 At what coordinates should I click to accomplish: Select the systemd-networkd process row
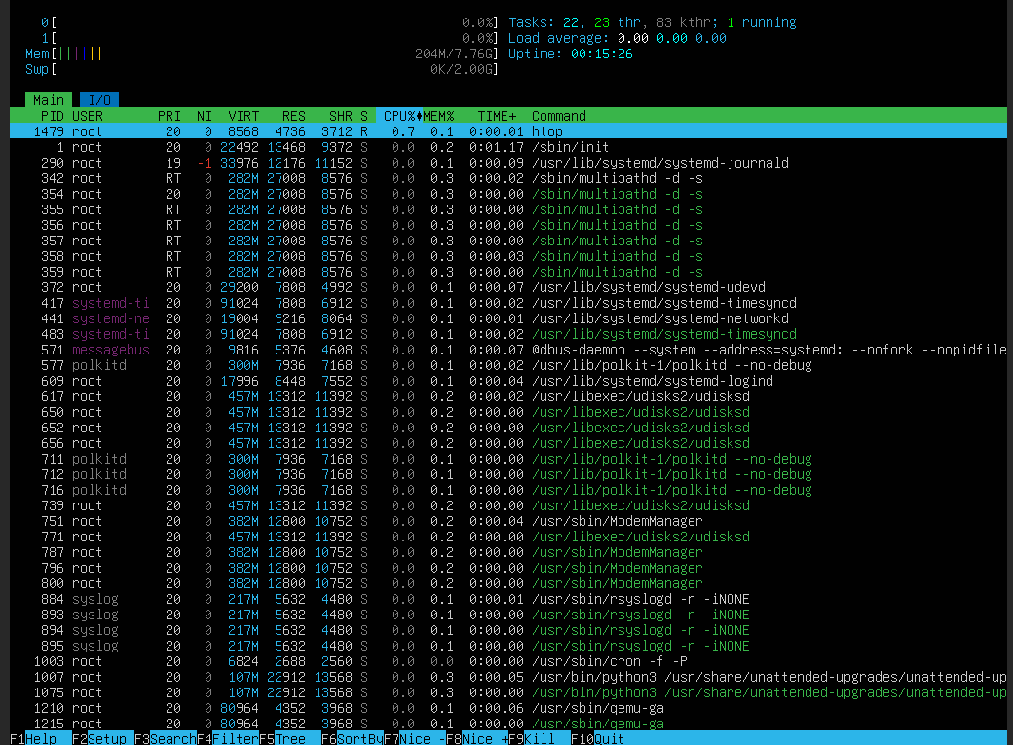click(x=508, y=318)
